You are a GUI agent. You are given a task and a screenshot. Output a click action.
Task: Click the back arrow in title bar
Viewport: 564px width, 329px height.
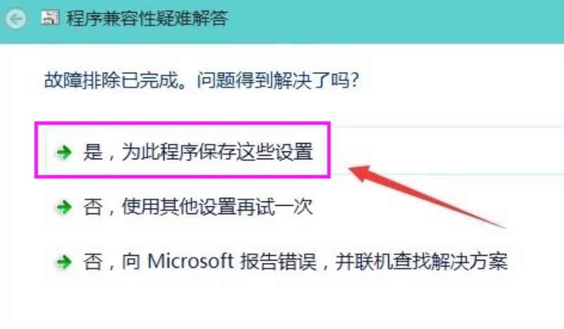point(16,18)
